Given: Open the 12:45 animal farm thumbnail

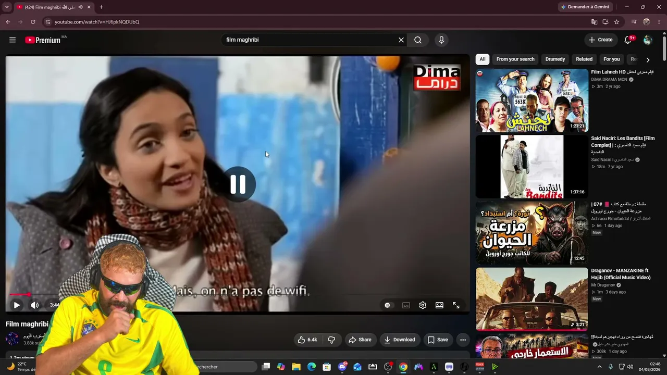Looking at the screenshot, I should (x=532, y=233).
